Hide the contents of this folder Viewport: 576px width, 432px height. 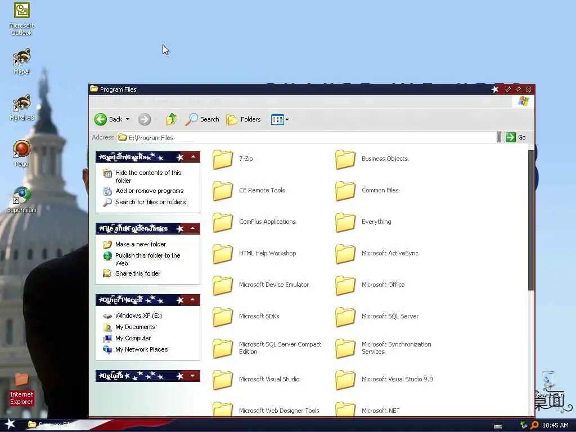coord(148,176)
